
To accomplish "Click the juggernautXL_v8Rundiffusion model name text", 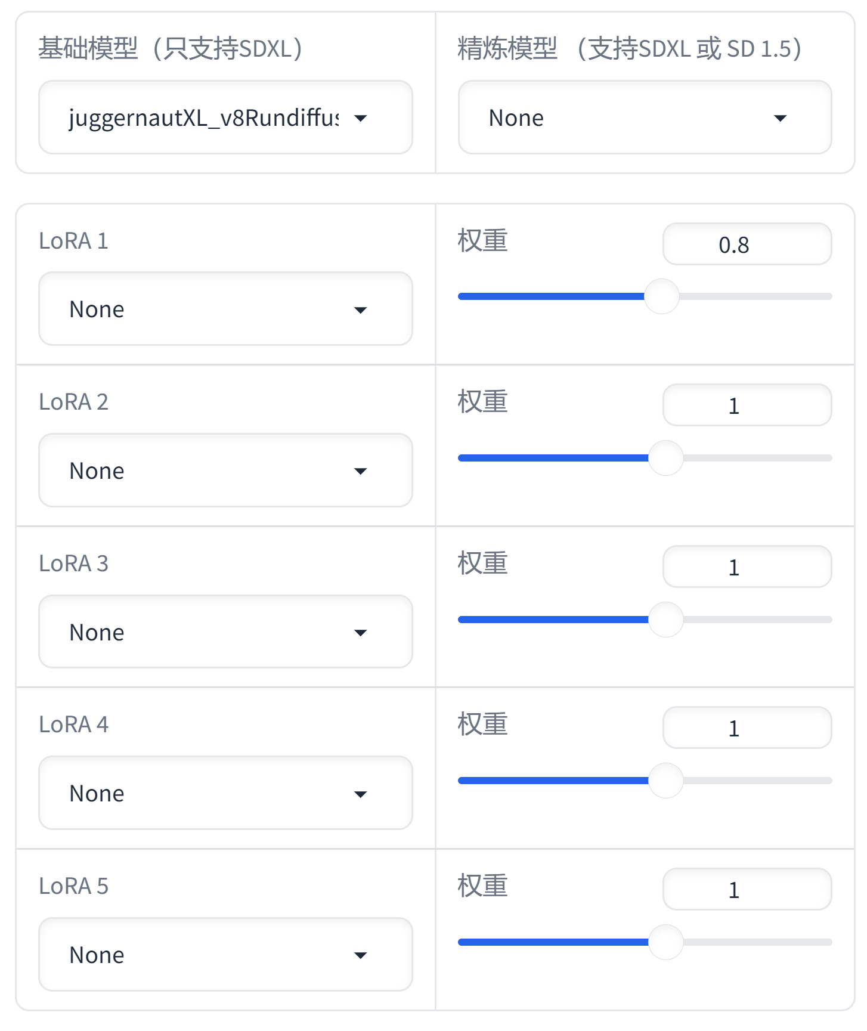I will pyautogui.click(x=203, y=118).
